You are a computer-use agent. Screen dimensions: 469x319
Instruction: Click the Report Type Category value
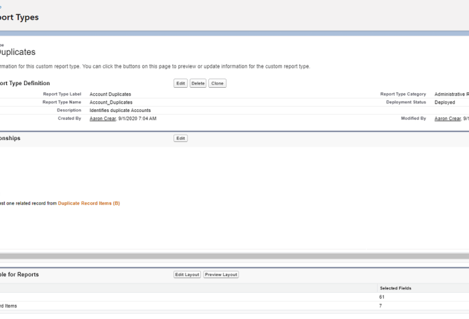click(451, 94)
